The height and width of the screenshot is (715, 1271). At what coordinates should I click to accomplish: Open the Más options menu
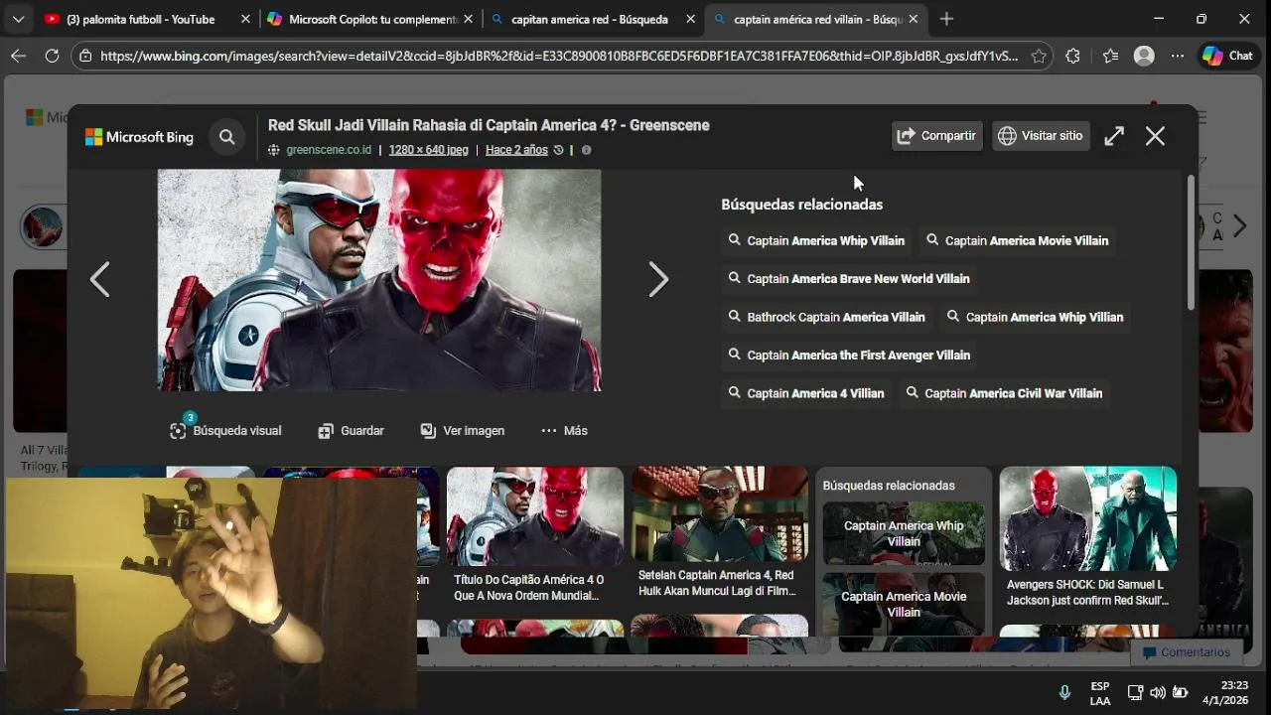coord(564,430)
